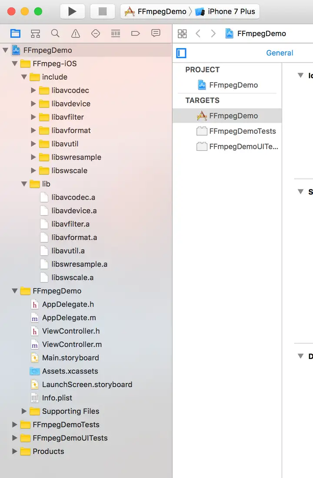Expand the libavutil folder
The width and height of the screenshot is (313, 478).
click(x=33, y=144)
